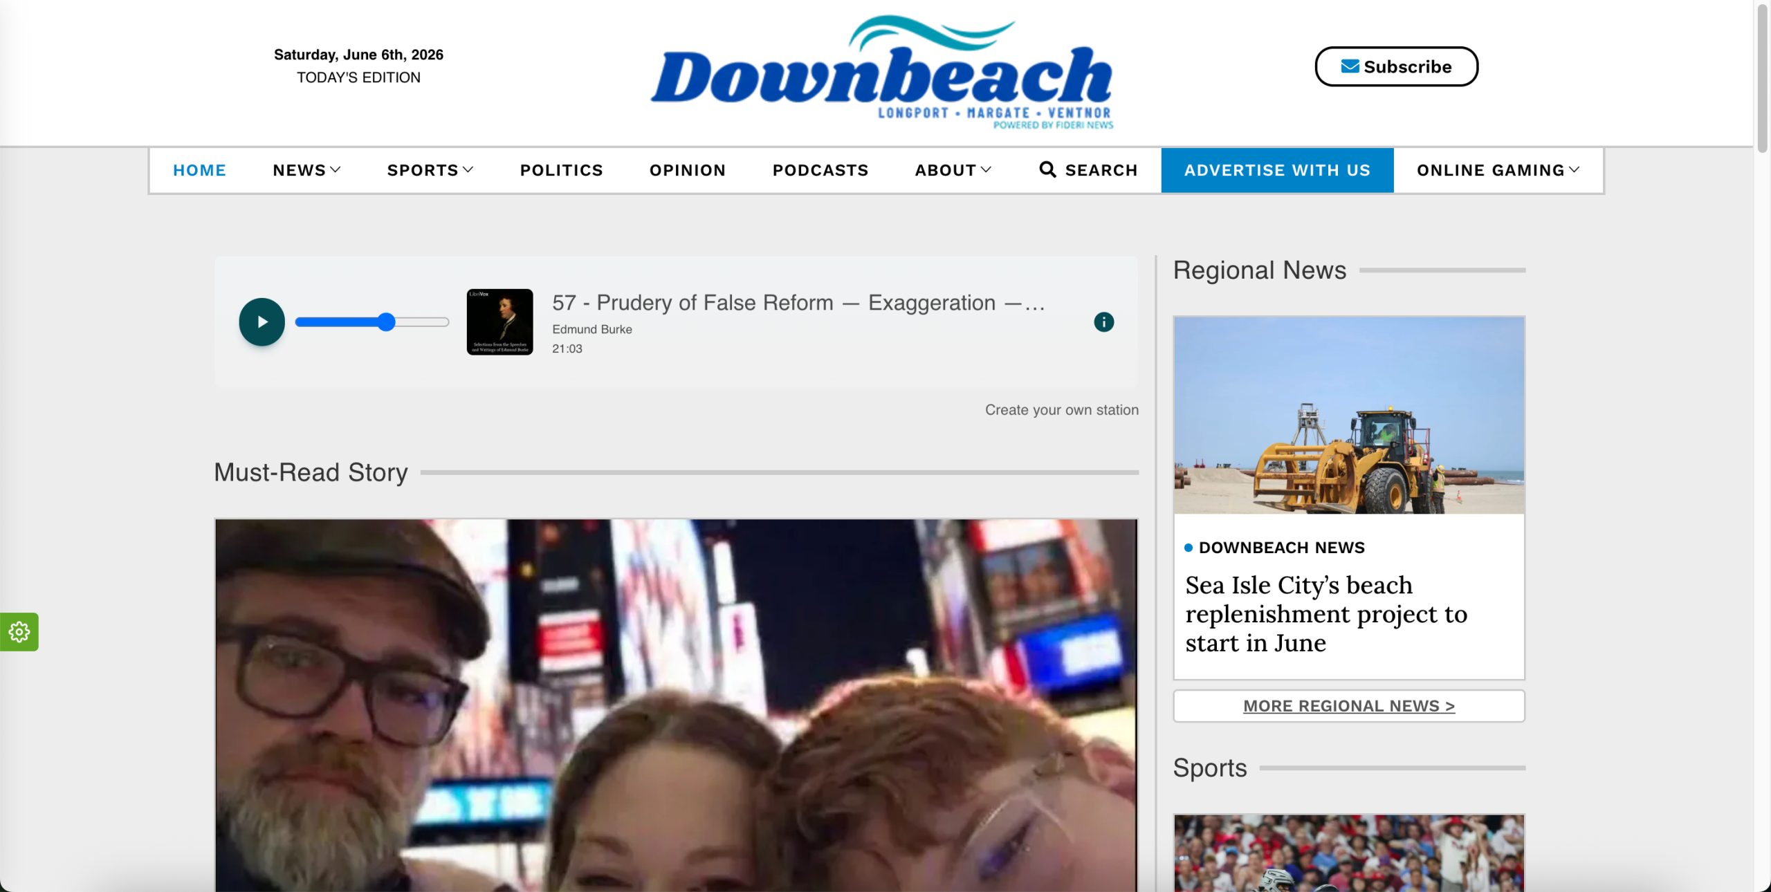Open the Sea Isle City beach replenishment headline

[1325, 614]
